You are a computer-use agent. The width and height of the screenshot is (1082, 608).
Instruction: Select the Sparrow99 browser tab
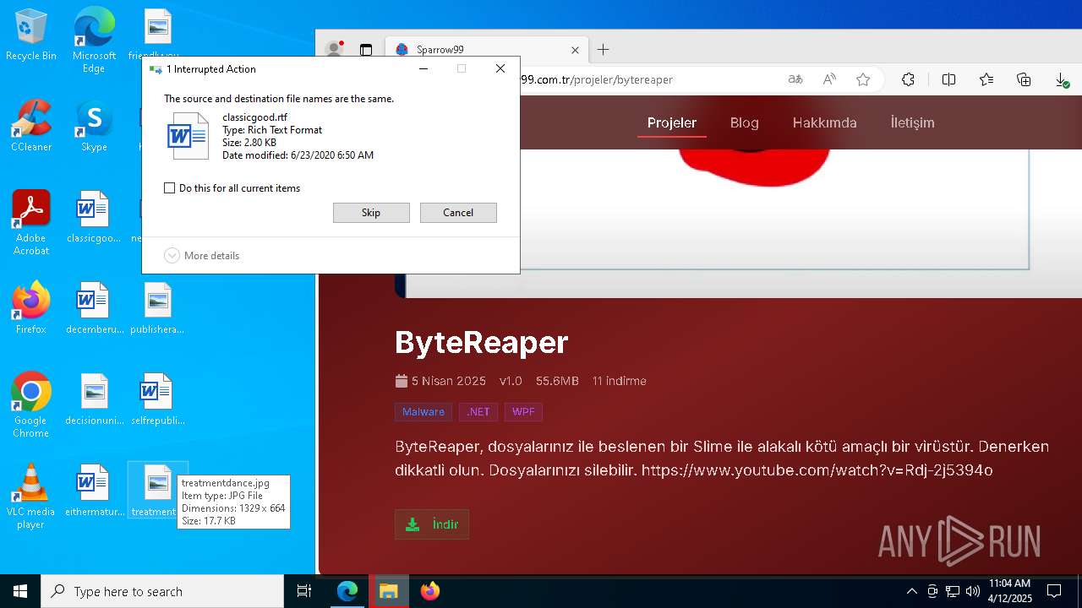pyautogui.click(x=487, y=50)
